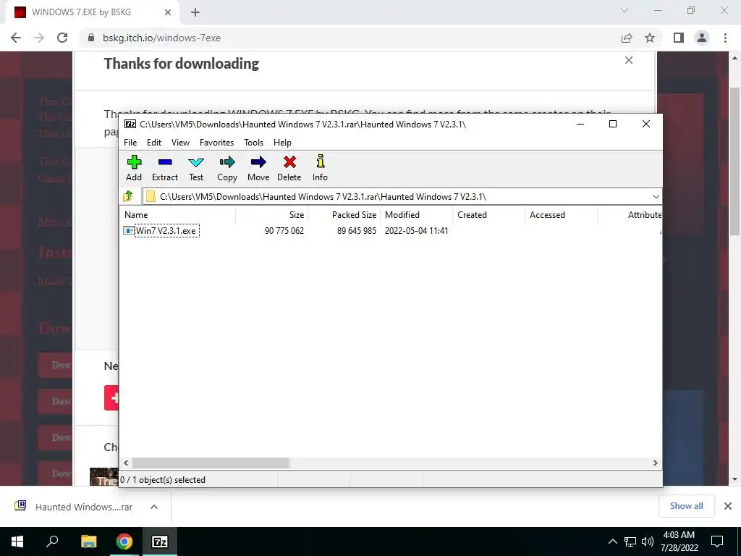Open File Explorer from the taskbar
This screenshot has width=741, height=556.
[x=88, y=542]
